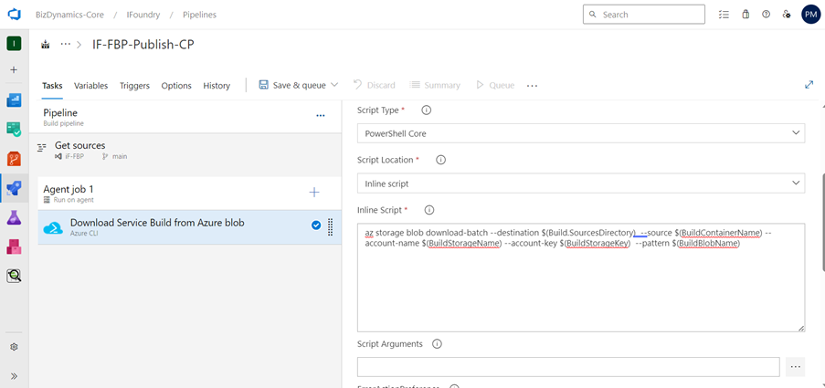
Task: Open user settings icon near avatar
Action: (x=787, y=15)
